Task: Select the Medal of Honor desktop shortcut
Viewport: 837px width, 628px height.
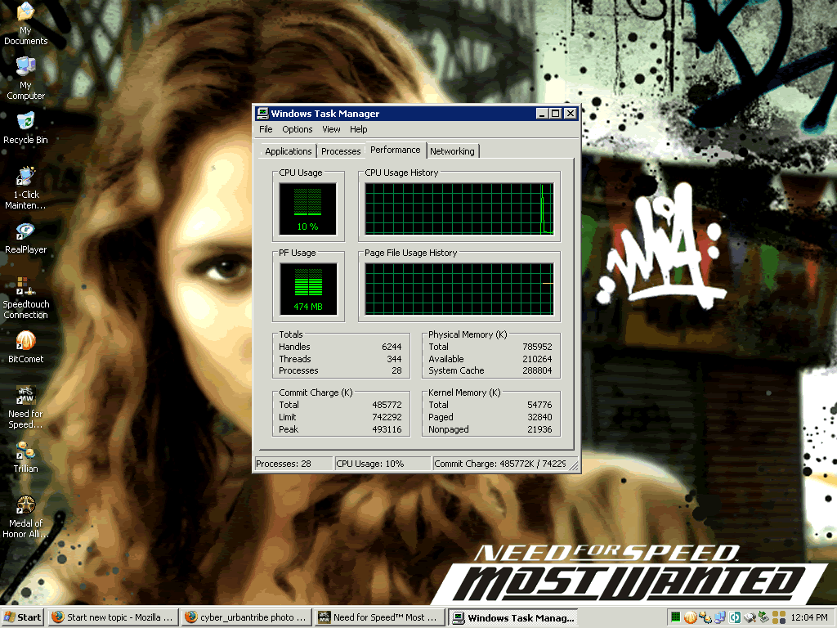Action: click(25, 517)
